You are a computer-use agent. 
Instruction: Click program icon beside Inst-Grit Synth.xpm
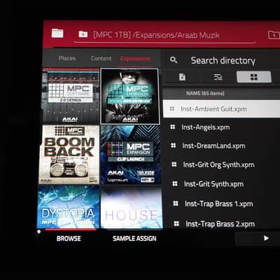(175, 184)
